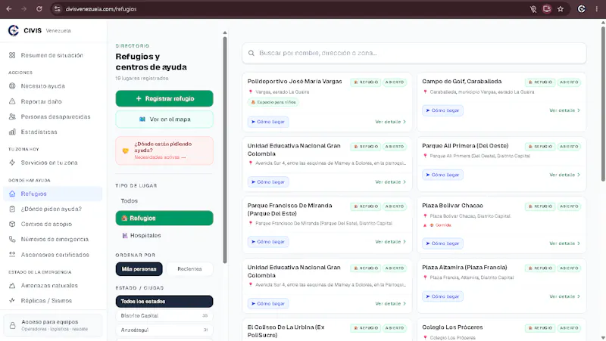606x341 pixels.
Task: Open Ver detalle for Parque Alí Primera
Action: click(564, 175)
